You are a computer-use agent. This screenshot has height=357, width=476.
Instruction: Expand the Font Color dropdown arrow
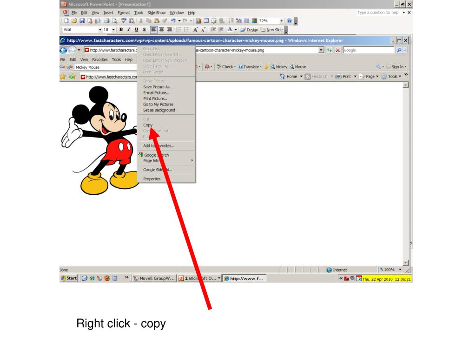[x=236, y=29]
